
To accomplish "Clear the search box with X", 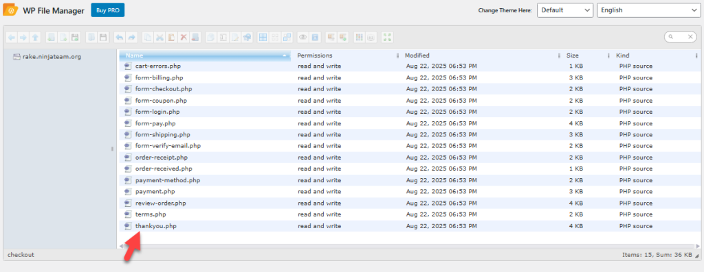I will pyautogui.click(x=690, y=37).
